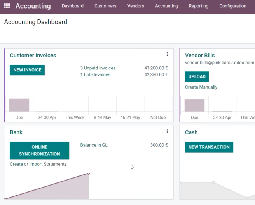The height and width of the screenshot is (205, 255).
Task: Click the ONLINE SYNCHRONIZATION button
Action: click(40, 151)
